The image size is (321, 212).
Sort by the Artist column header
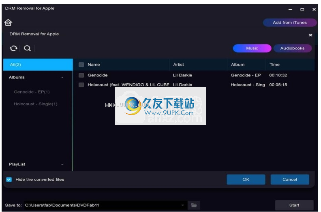point(178,65)
